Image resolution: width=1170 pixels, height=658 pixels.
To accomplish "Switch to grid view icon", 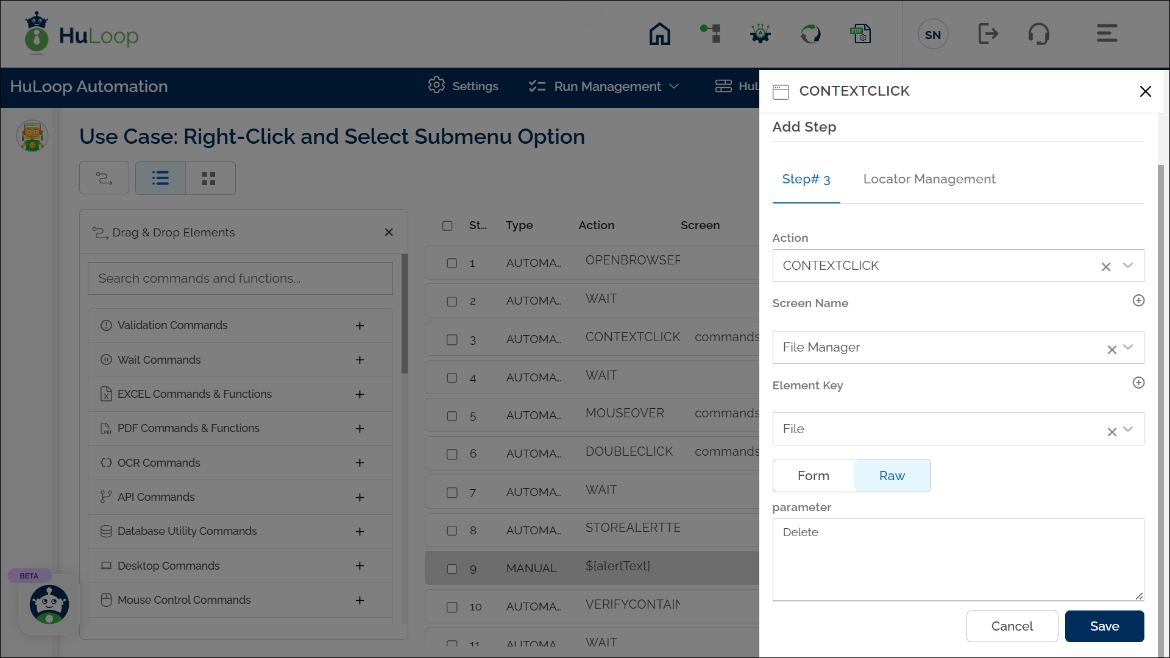I will tap(209, 179).
